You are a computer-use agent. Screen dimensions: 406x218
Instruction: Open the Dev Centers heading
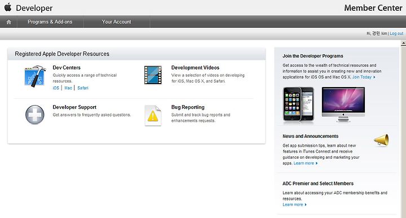pos(67,68)
